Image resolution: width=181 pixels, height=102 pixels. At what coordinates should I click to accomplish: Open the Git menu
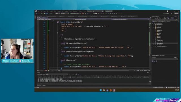pyautogui.click(x=48, y=11)
